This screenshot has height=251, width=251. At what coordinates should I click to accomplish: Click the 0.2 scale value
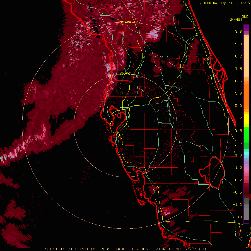pyautogui.click(x=238, y=180)
